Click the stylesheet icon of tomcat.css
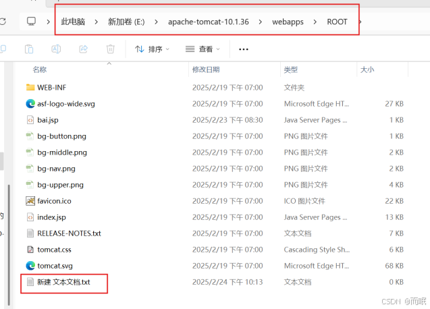 point(30,250)
